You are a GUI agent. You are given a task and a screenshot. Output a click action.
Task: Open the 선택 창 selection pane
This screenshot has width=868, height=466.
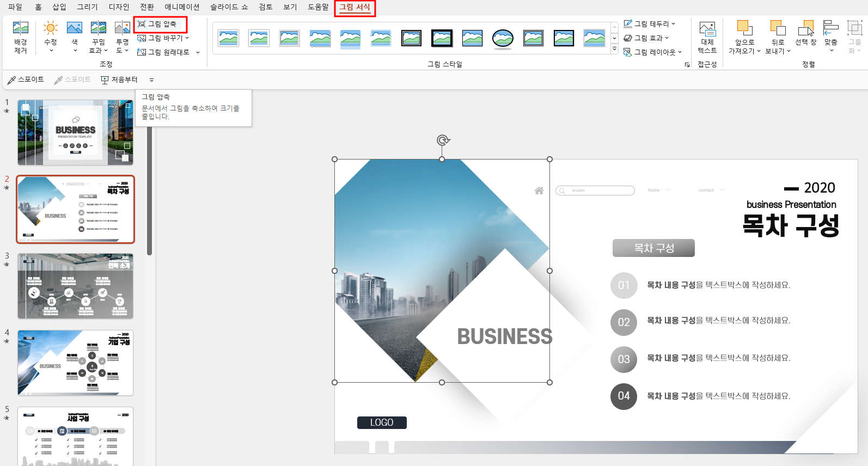[x=806, y=34]
